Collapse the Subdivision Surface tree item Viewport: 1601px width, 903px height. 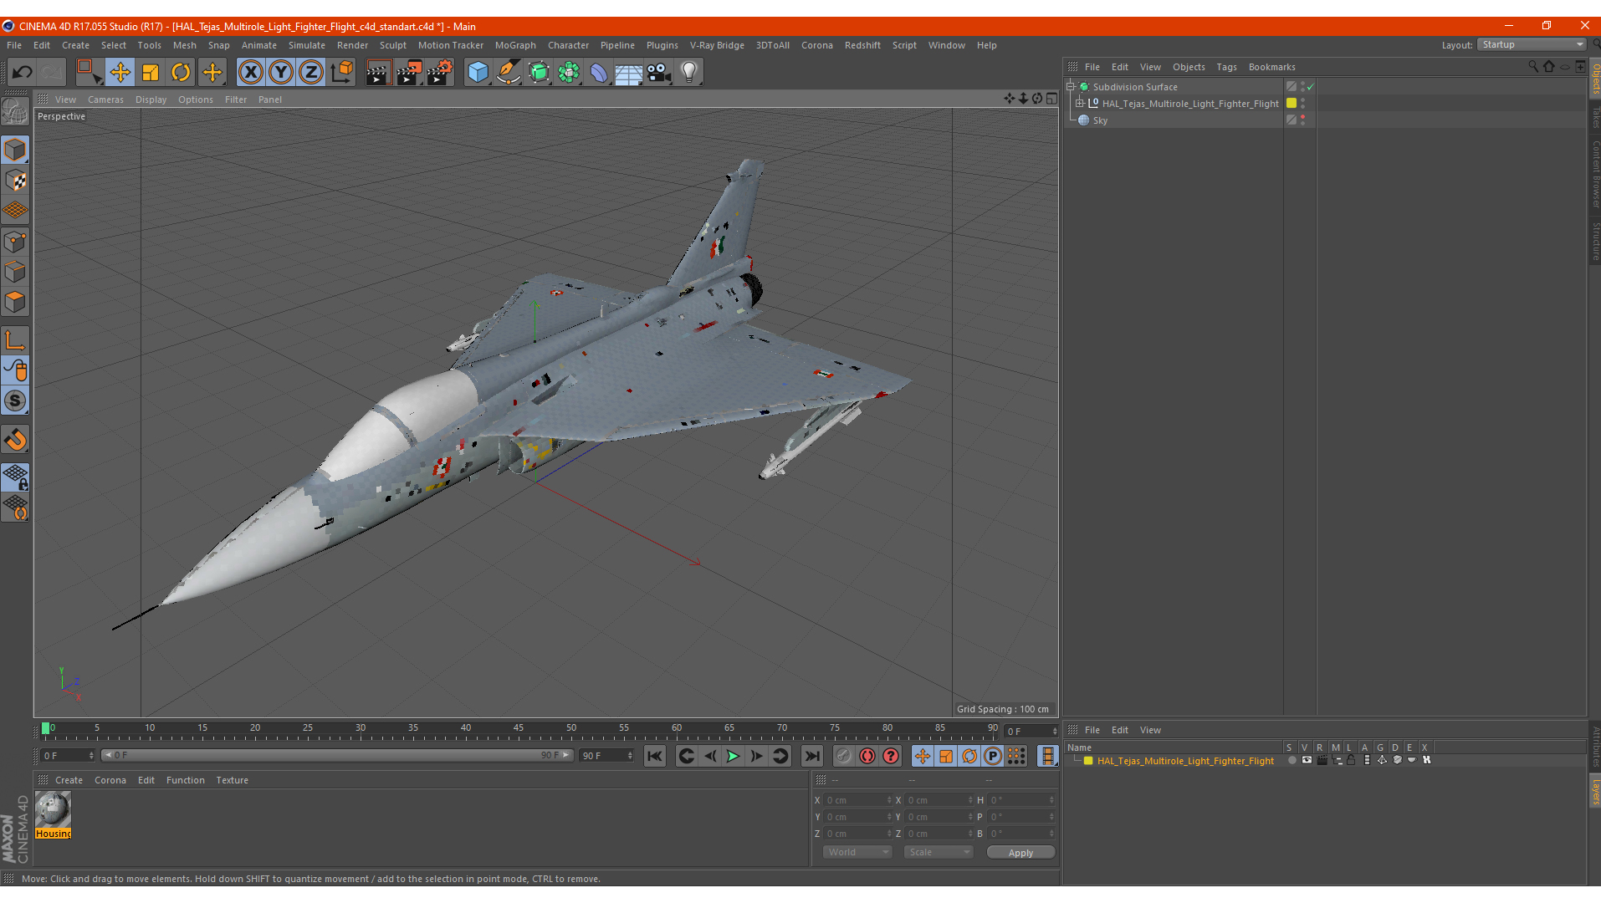1070,86
